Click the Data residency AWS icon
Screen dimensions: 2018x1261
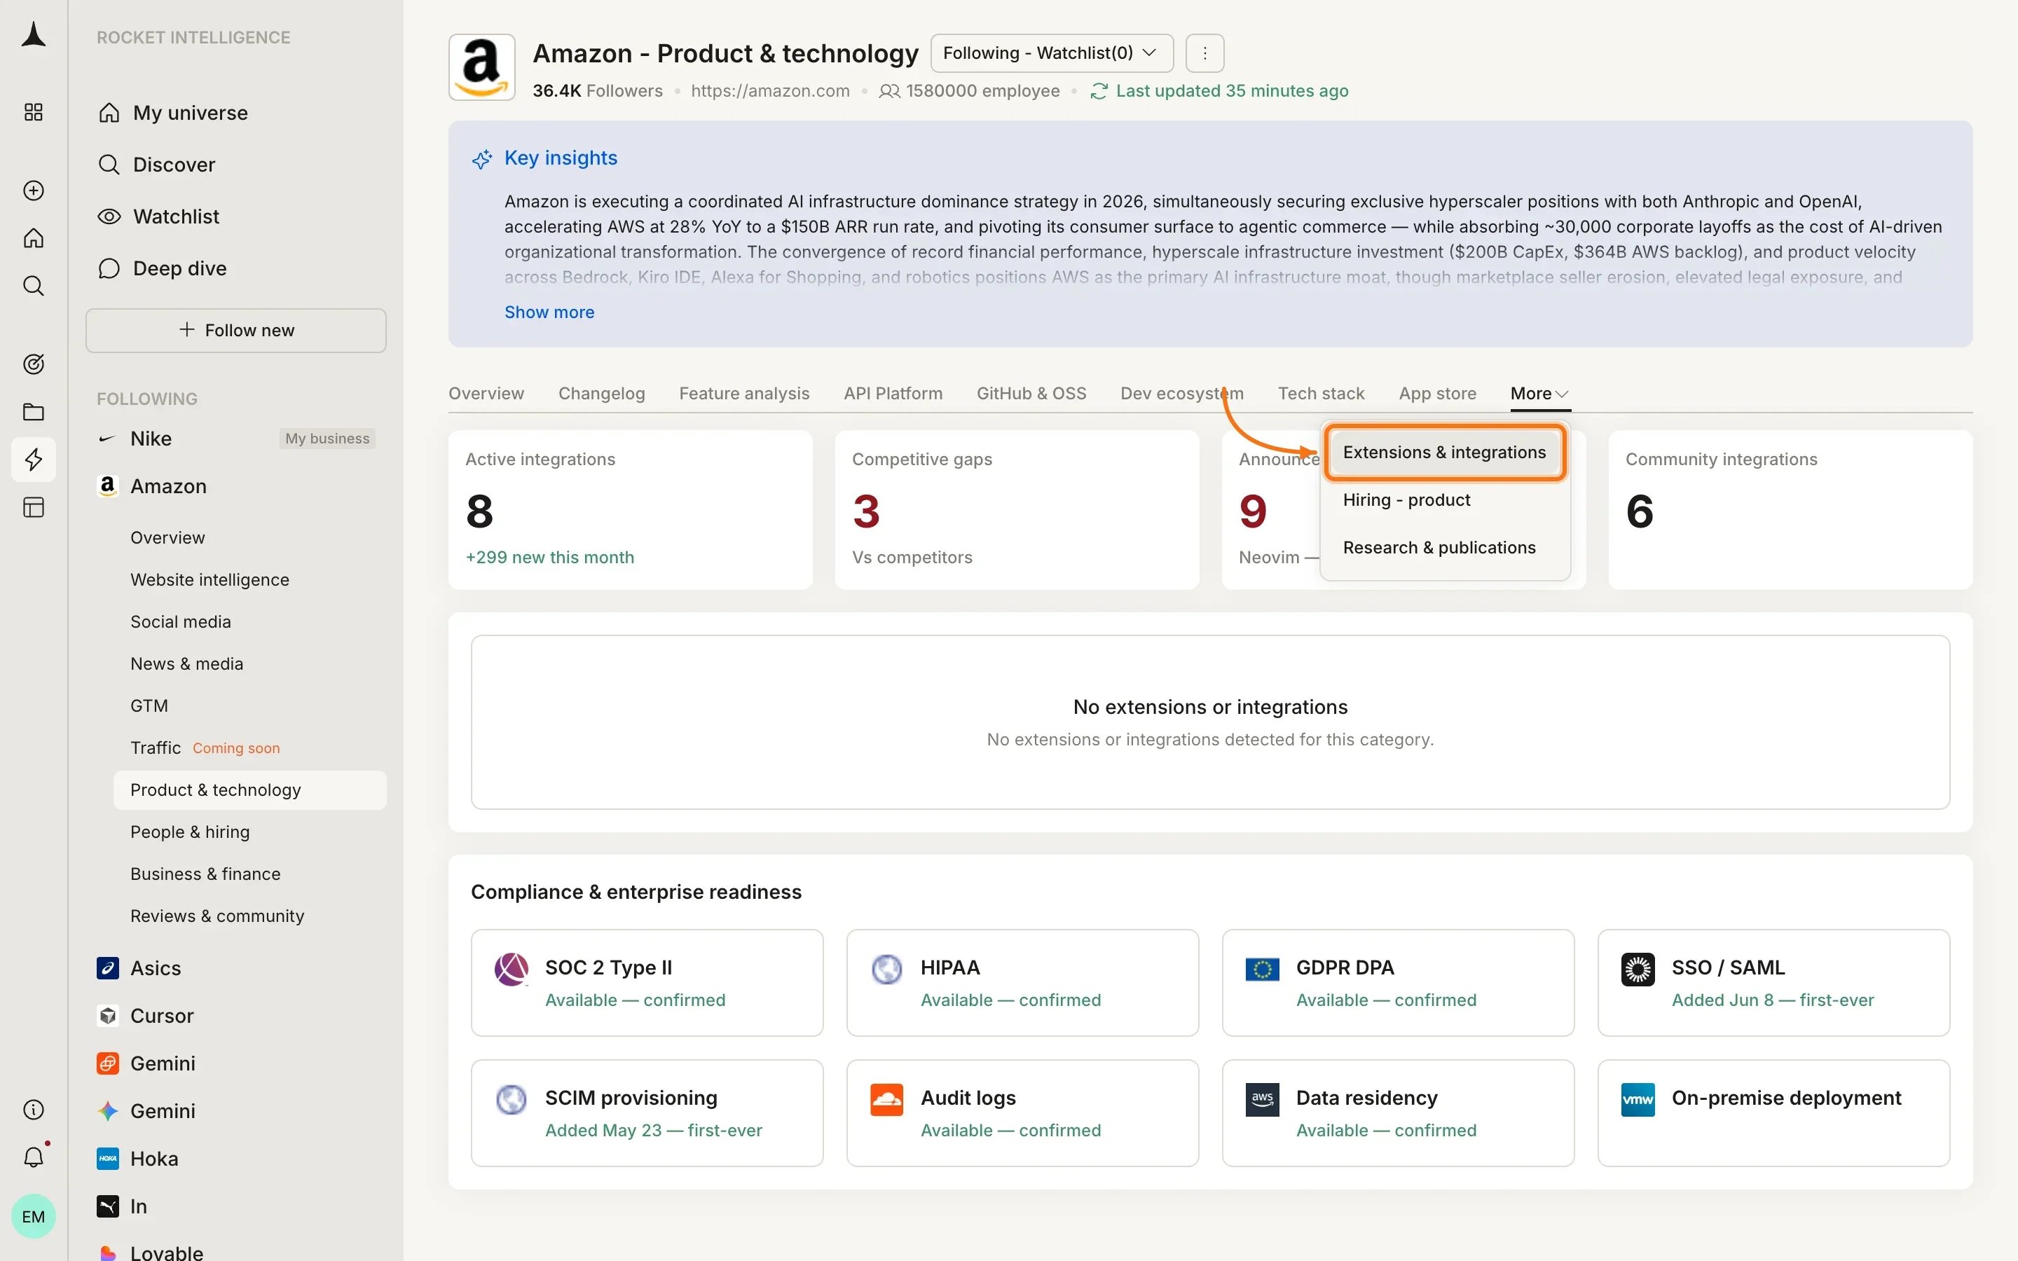(1263, 1099)
